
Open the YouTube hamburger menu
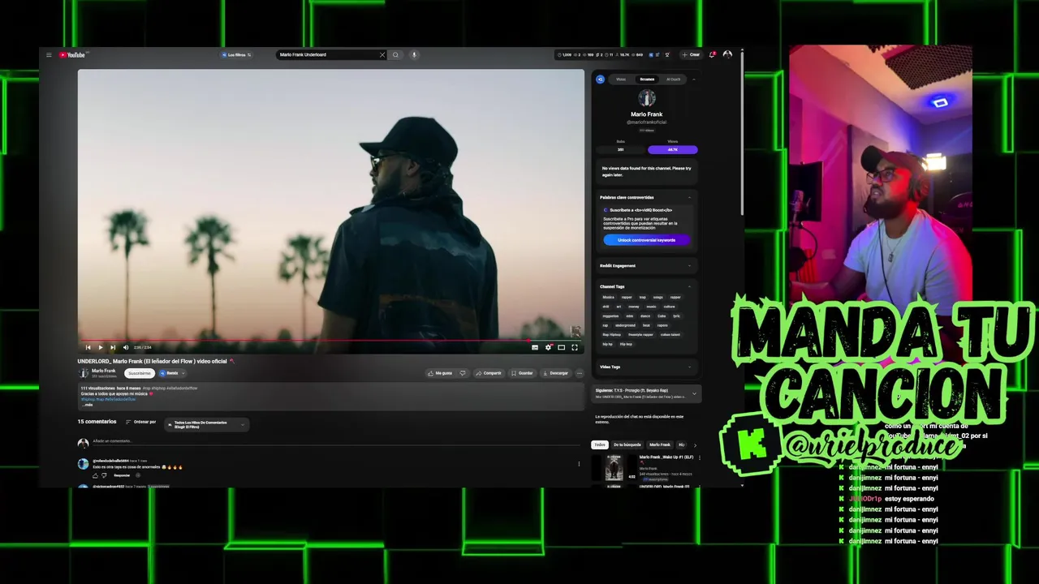point(49,55)
